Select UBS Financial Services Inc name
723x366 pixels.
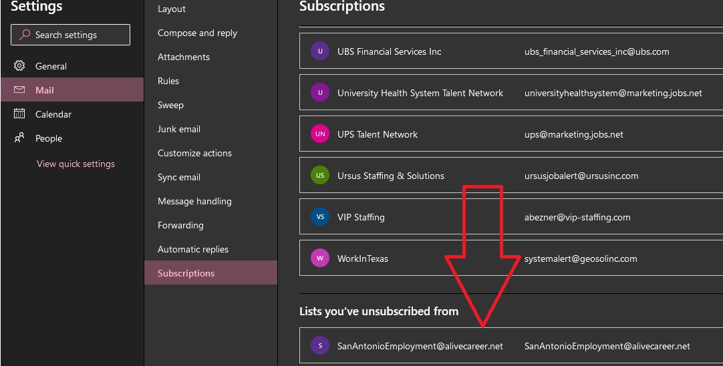pyautogui.click(x=389, y=51)
